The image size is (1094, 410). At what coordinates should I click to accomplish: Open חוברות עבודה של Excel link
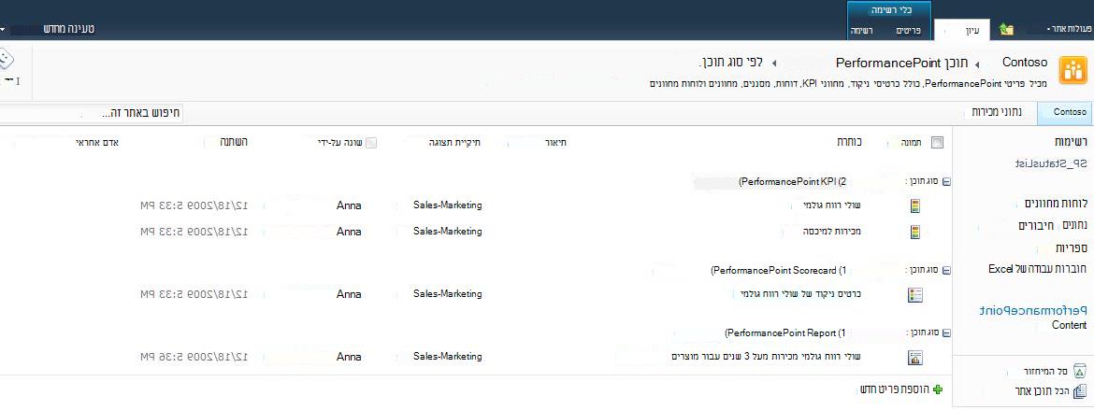1039,269
